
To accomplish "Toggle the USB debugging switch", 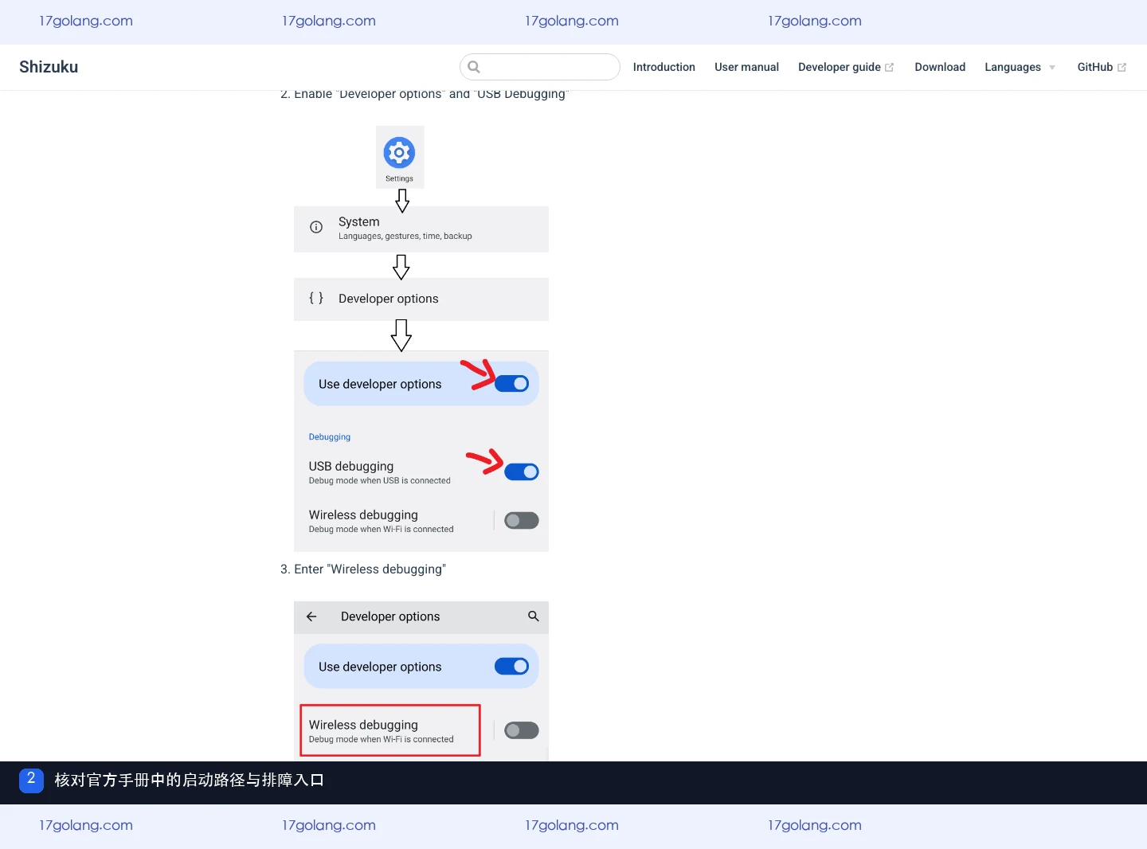I will (522, 472).
